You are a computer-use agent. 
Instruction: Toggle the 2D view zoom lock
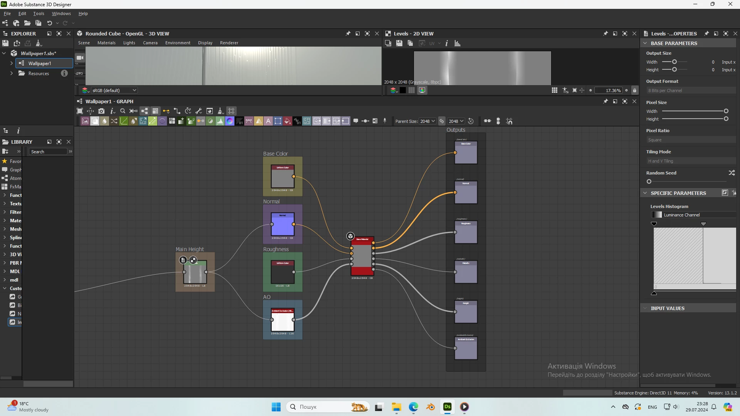click(x=635, y=91)
